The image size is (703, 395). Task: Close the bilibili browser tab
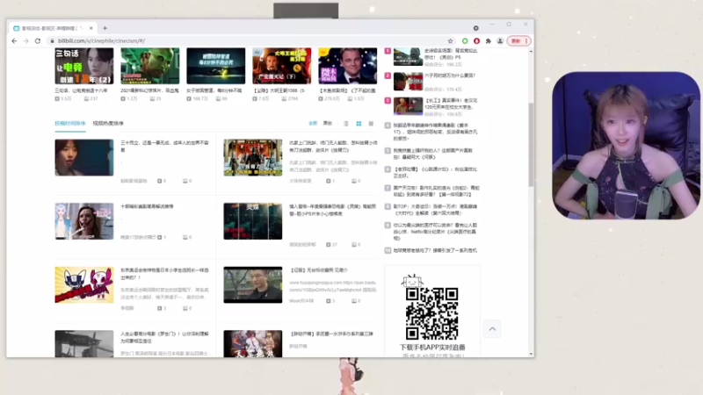click(x=91, y=28)
